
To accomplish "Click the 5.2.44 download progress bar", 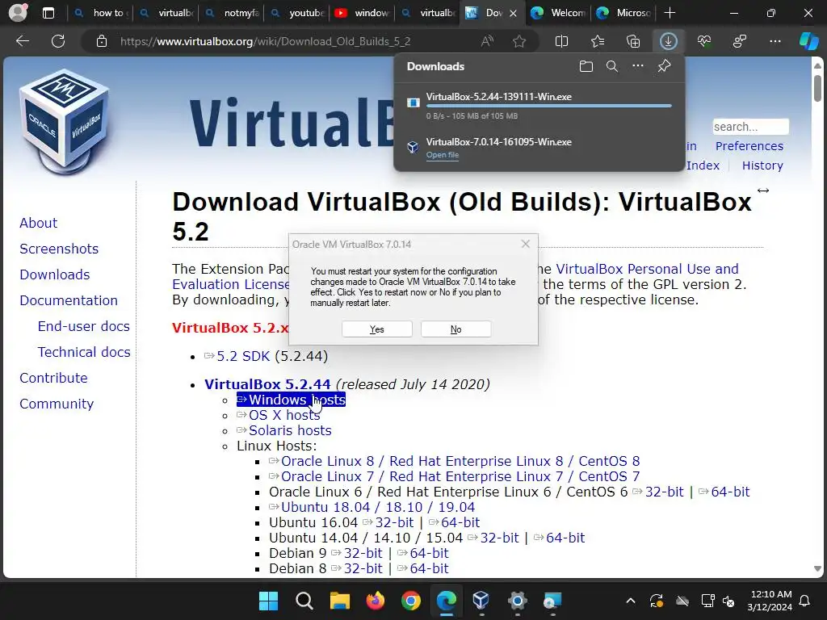I will (x=549, y=106).
